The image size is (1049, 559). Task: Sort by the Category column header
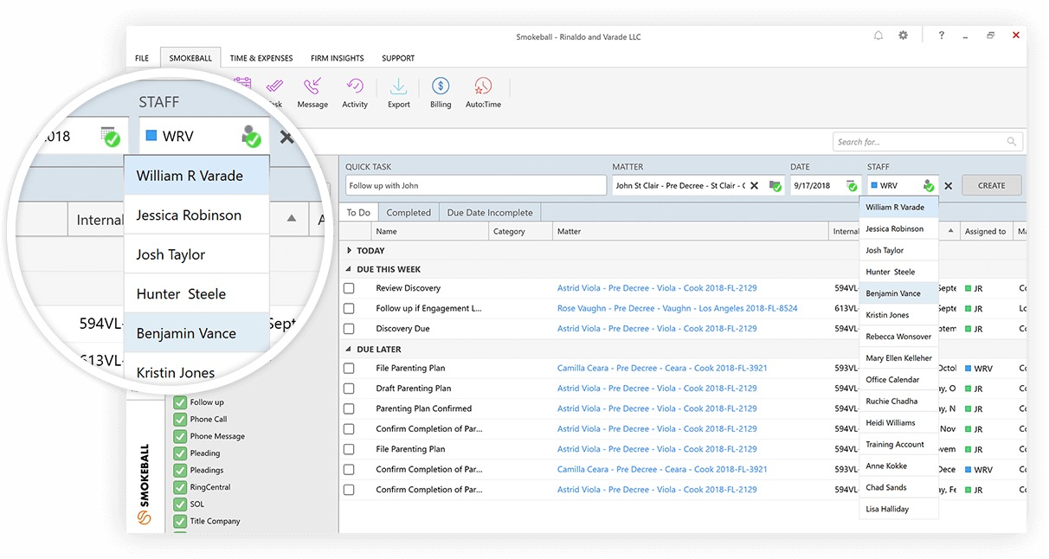pyautogui.click(x=520, y=231)
